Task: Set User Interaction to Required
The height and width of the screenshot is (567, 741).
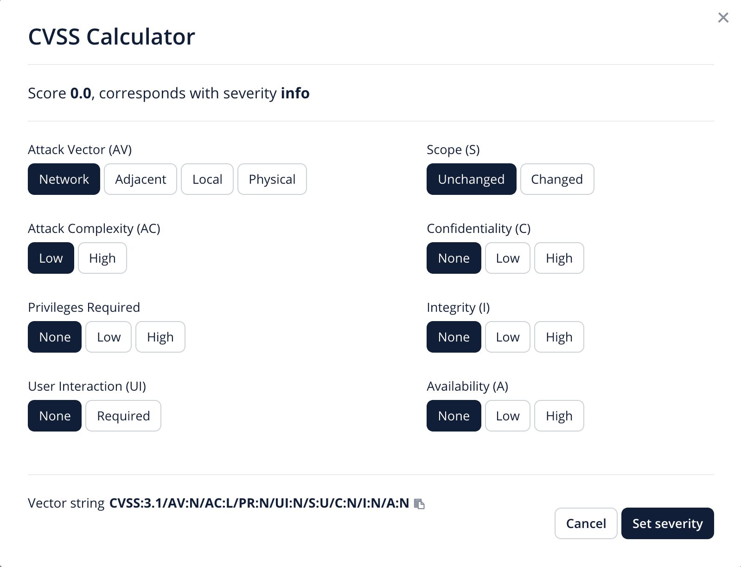Action: tap(123, 416)
